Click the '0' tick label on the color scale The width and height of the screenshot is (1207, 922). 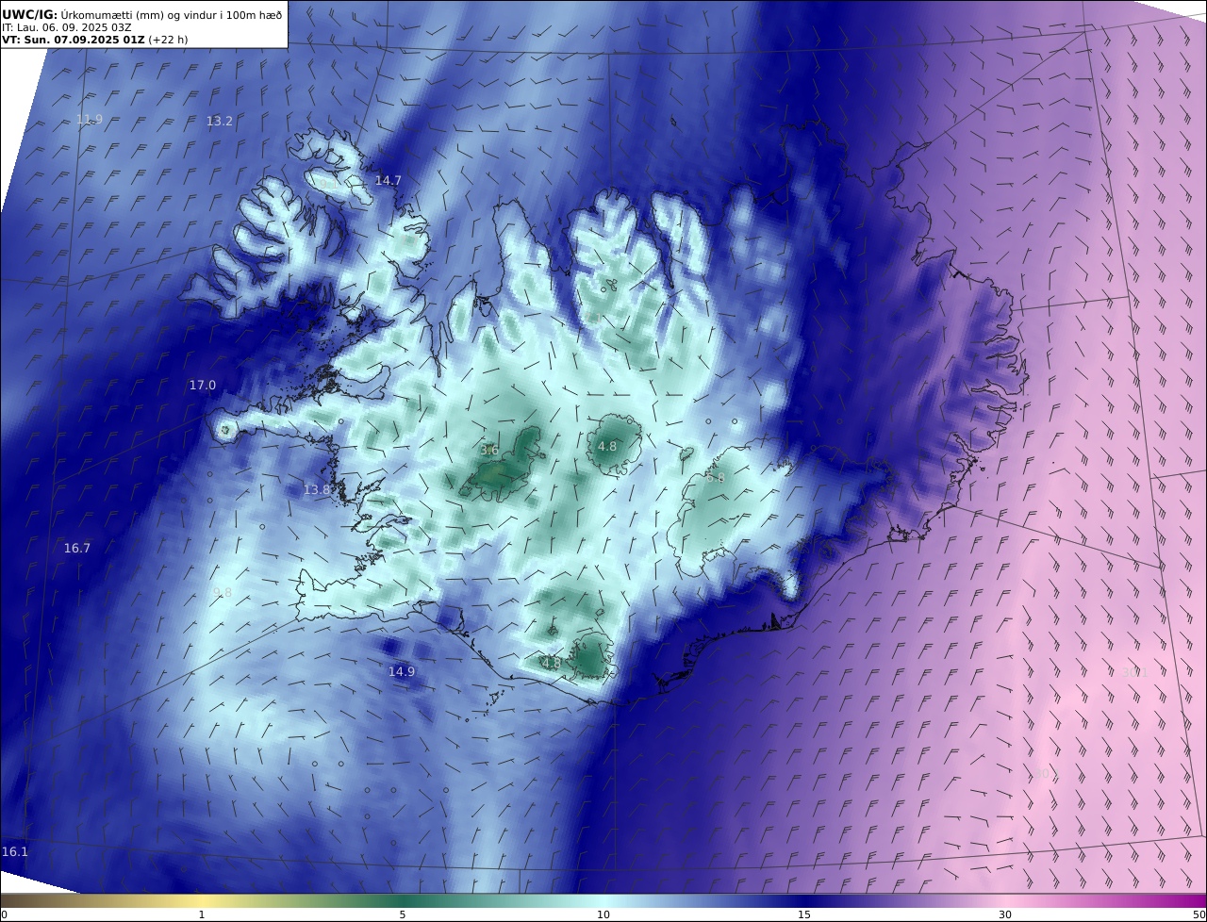click(x=4, y=914)
